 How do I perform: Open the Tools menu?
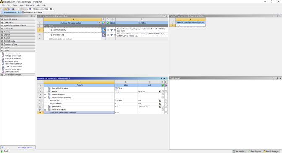click(x=15, y=5)
